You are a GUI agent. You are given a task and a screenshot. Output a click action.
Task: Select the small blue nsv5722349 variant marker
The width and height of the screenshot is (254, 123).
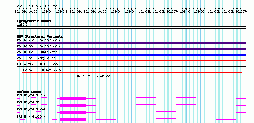[76, 79]
